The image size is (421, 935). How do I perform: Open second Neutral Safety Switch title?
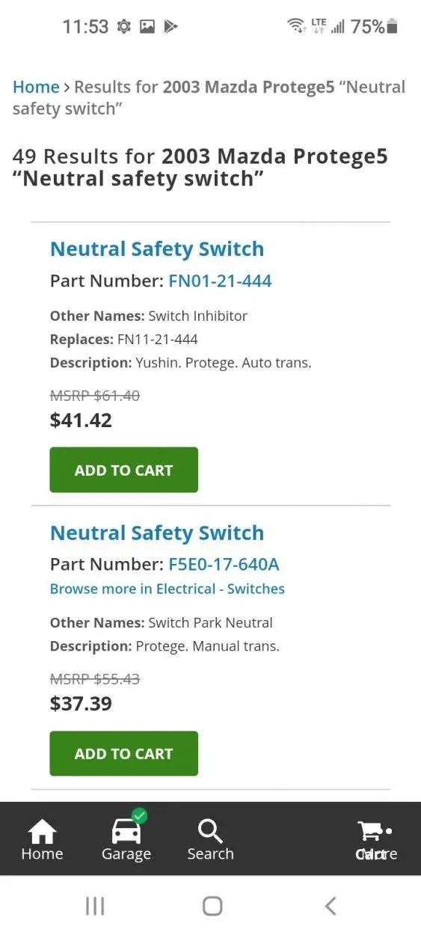(x=157, y=533)
